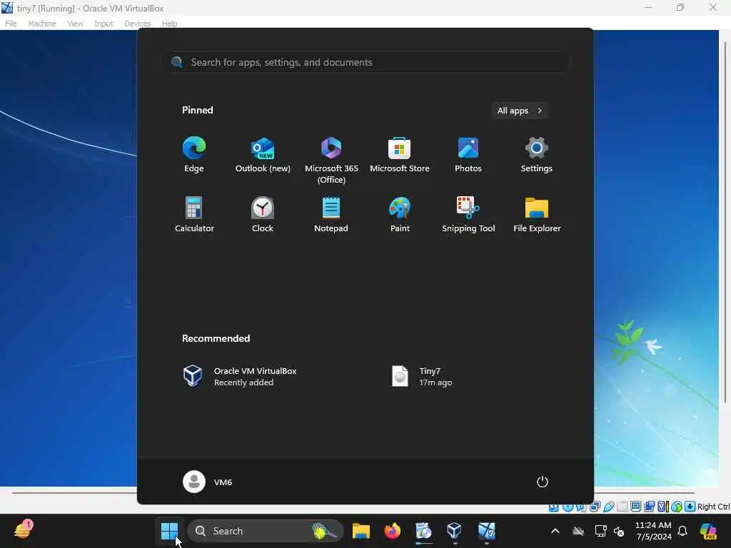This screenshot has width=731, height=548.
Task: Click VirtualBox USB devices status icon
Action: (609, 507)
